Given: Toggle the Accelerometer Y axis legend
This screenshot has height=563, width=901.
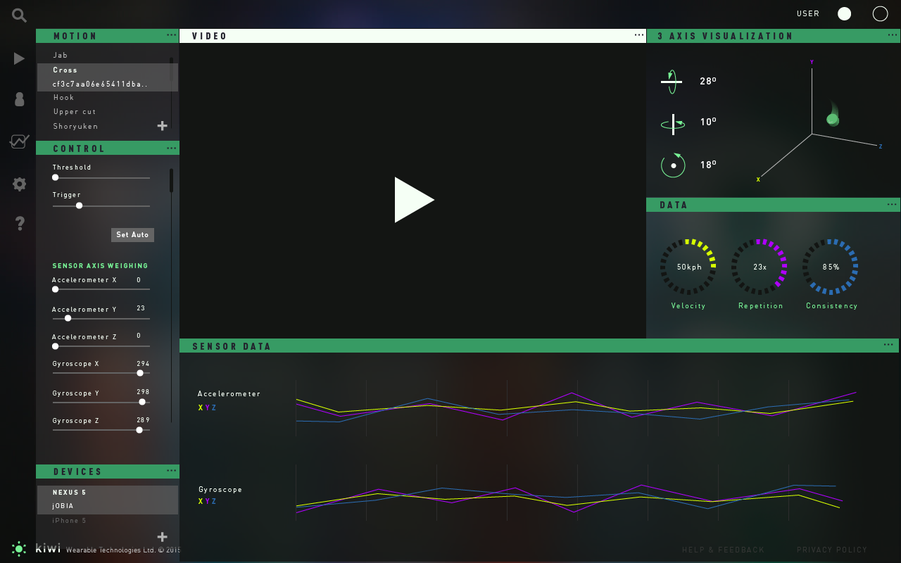Looking at the screenshot, I should [208, 408].
